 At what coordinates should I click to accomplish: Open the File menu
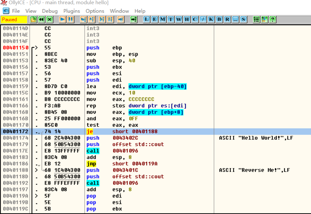click(16, 11)
